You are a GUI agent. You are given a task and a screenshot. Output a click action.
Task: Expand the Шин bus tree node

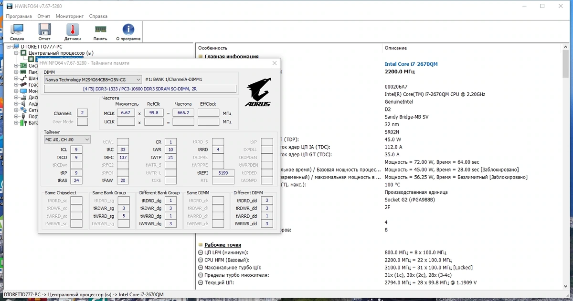16,78
